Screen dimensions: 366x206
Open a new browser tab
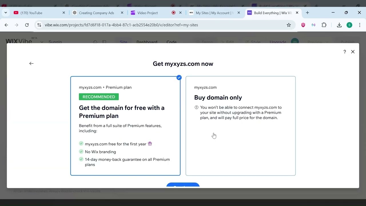307,13
